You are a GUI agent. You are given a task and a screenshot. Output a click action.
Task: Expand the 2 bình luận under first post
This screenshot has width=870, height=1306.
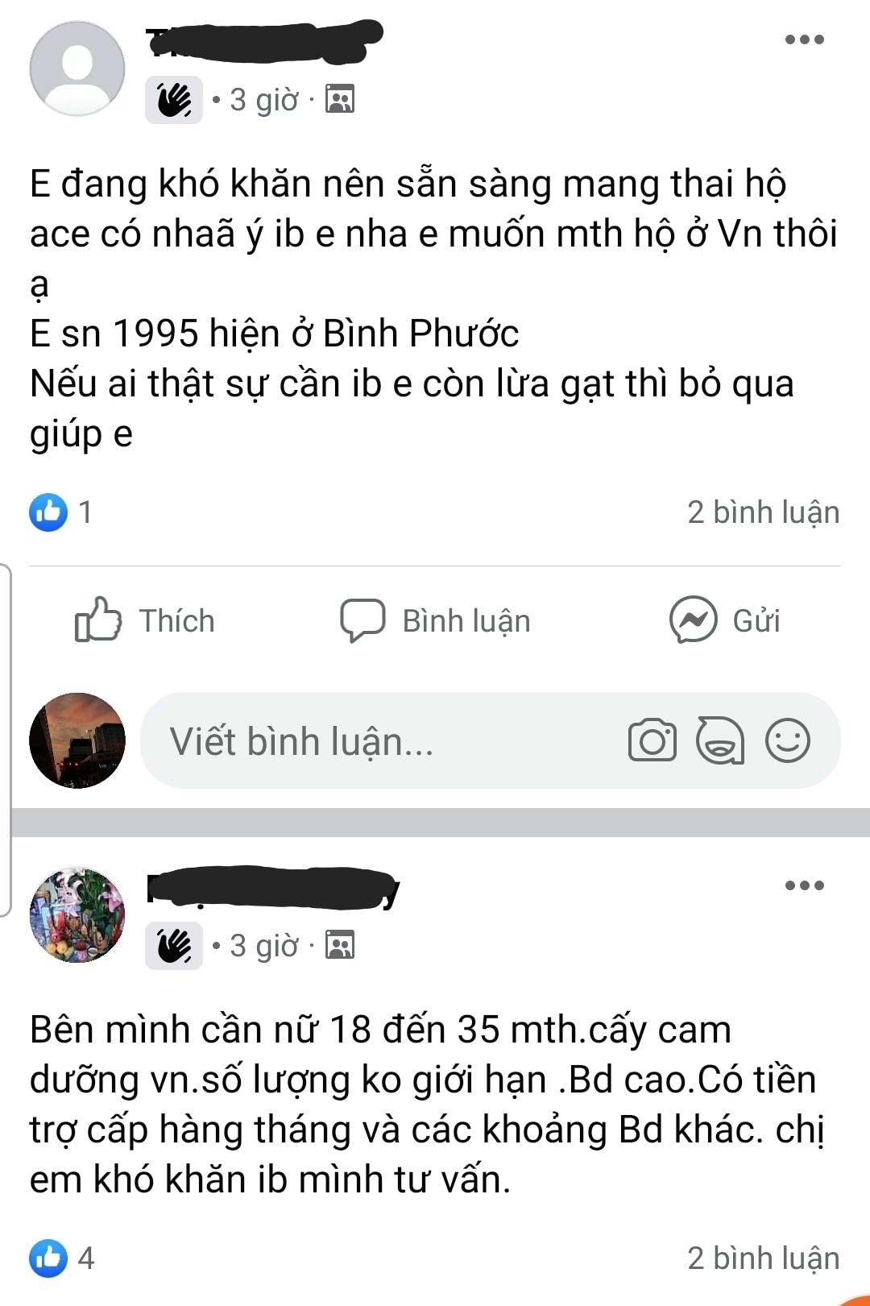pos(763,512)
